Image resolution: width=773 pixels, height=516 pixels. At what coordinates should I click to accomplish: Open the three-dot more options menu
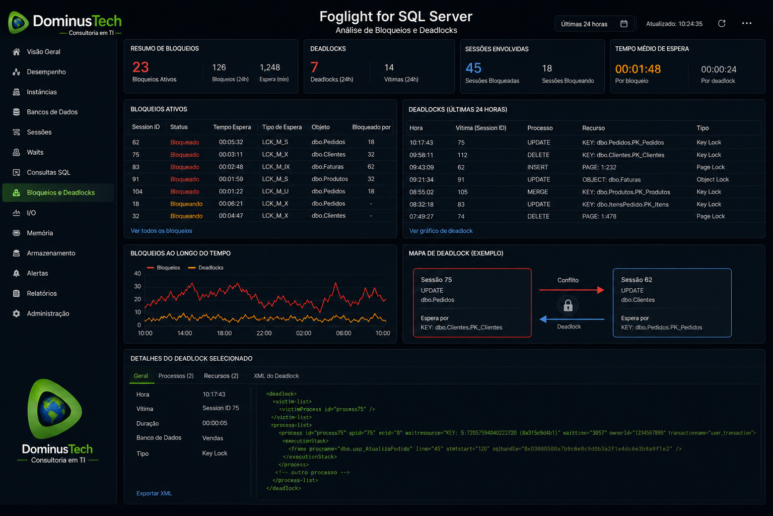747,23
